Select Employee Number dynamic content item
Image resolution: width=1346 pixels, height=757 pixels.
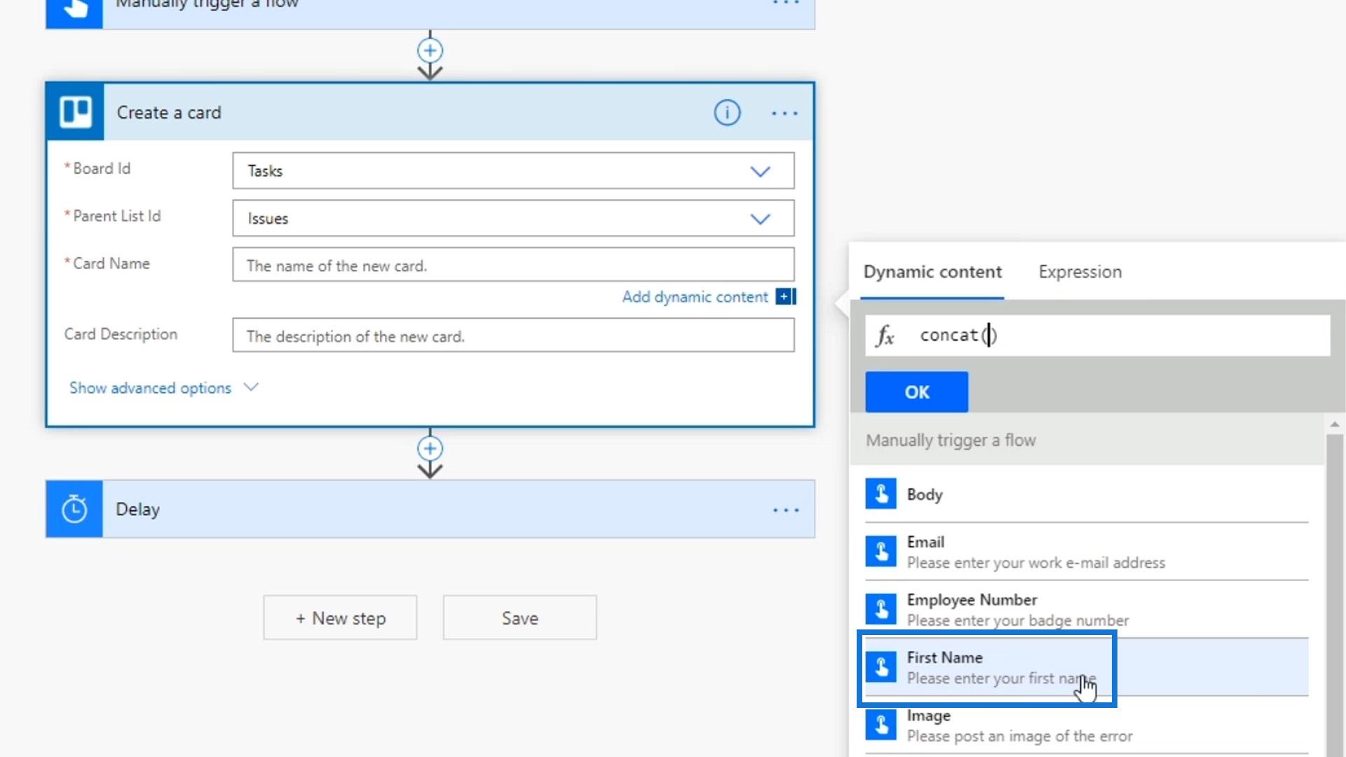click(x=1085, y=609)
